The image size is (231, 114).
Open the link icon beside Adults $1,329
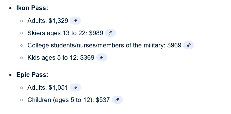[x=75, y=21]
